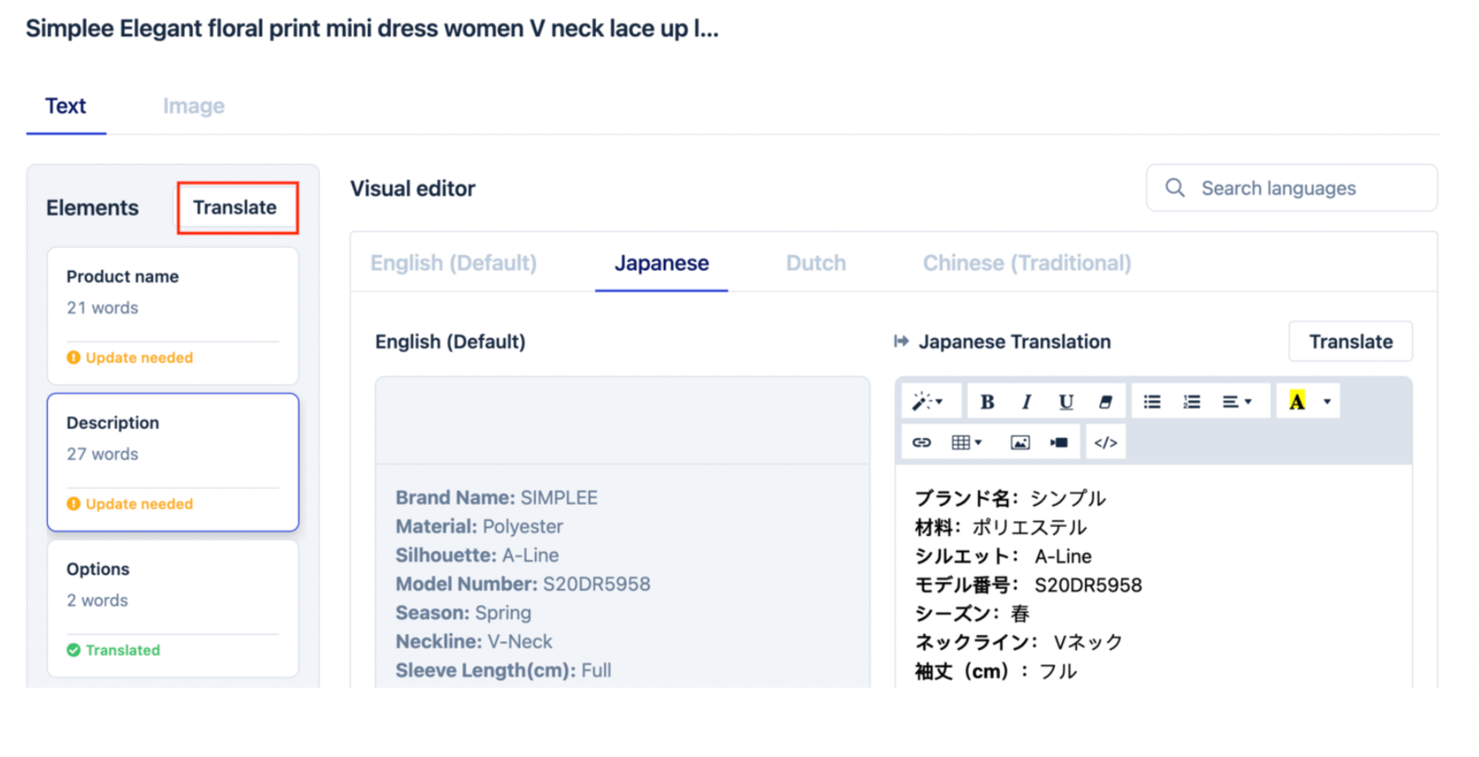Click Japanese line 'モデル番号: S20DR5958'

1028,584
